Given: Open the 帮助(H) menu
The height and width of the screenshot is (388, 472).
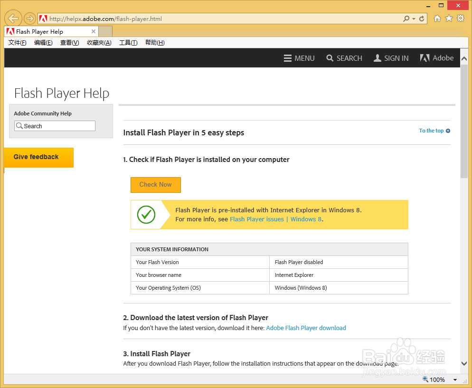Looking at the screenshot, I should [x=155, y=42].
